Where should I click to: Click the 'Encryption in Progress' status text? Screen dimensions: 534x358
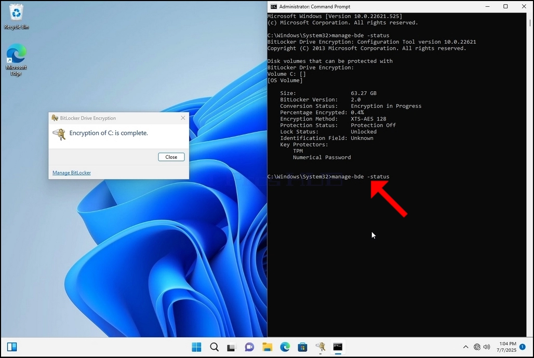click(x=386, y=106)
